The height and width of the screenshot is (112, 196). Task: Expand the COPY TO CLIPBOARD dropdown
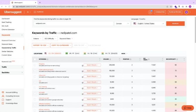pos(61,45)
